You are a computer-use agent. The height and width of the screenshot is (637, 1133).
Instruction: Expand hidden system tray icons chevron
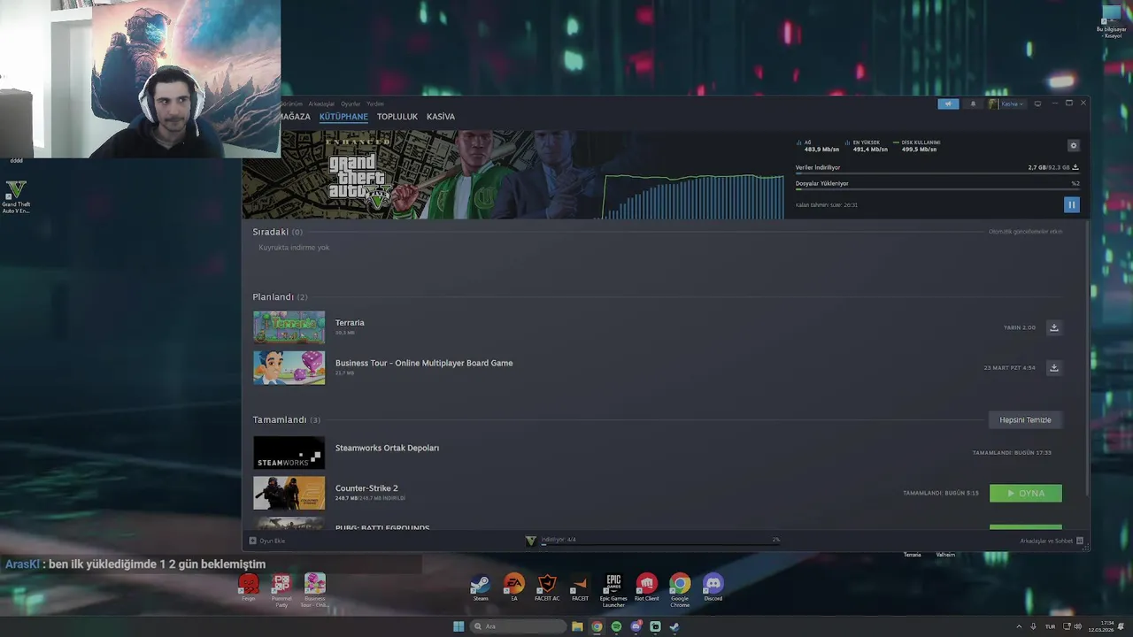[x=1018, y=626]
